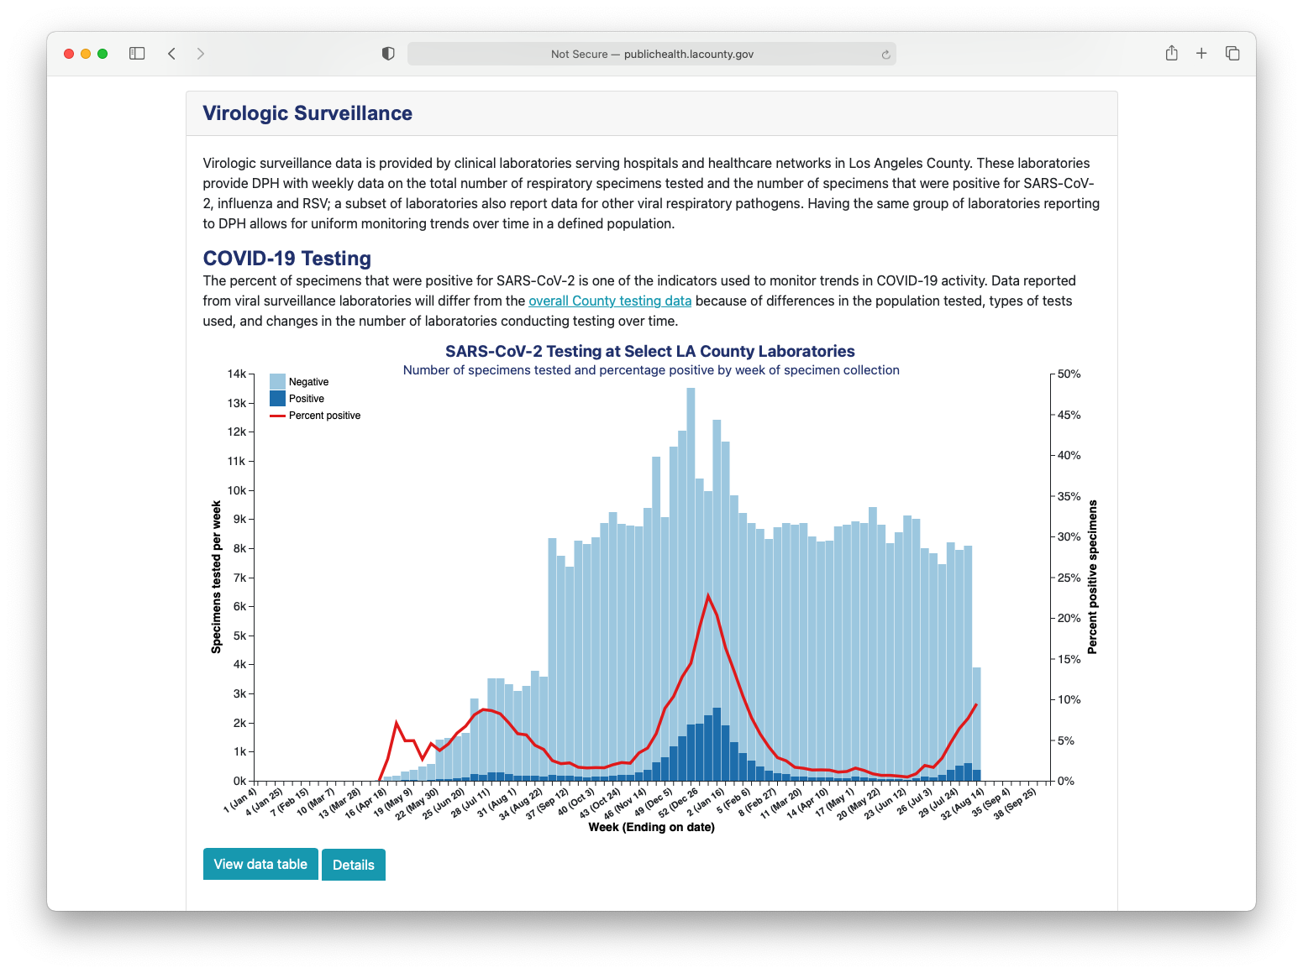This screenshot has width=1303, height=973.
Task: Click the address bar showing publichealth.lacounty.gov
Action: coord(652,54)
